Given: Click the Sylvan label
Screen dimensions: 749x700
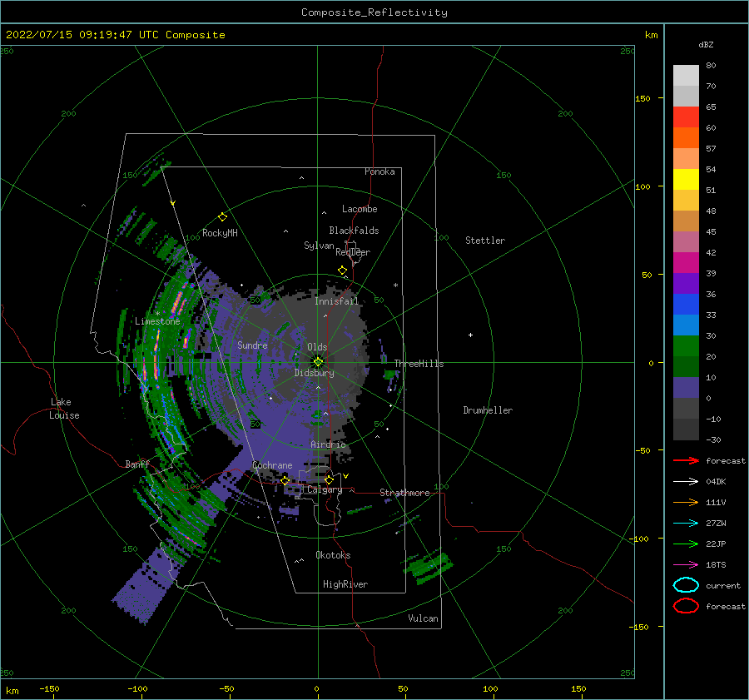Looking at the screenshot, I should click(319, 246).
